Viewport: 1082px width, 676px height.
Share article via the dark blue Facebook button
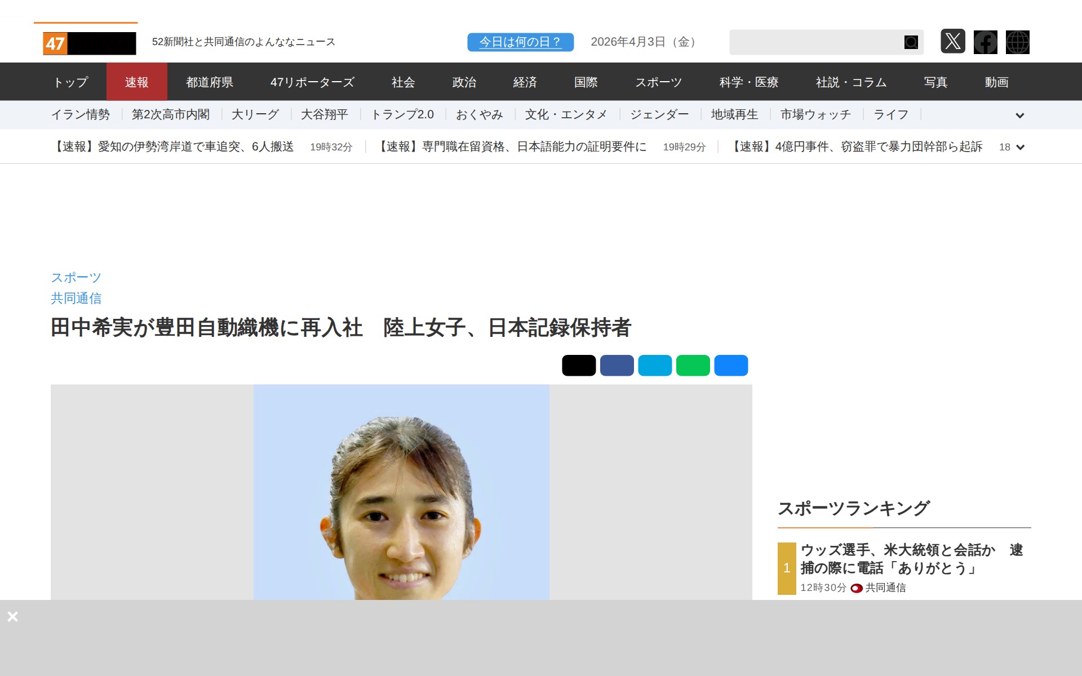(x=617, y=365)
